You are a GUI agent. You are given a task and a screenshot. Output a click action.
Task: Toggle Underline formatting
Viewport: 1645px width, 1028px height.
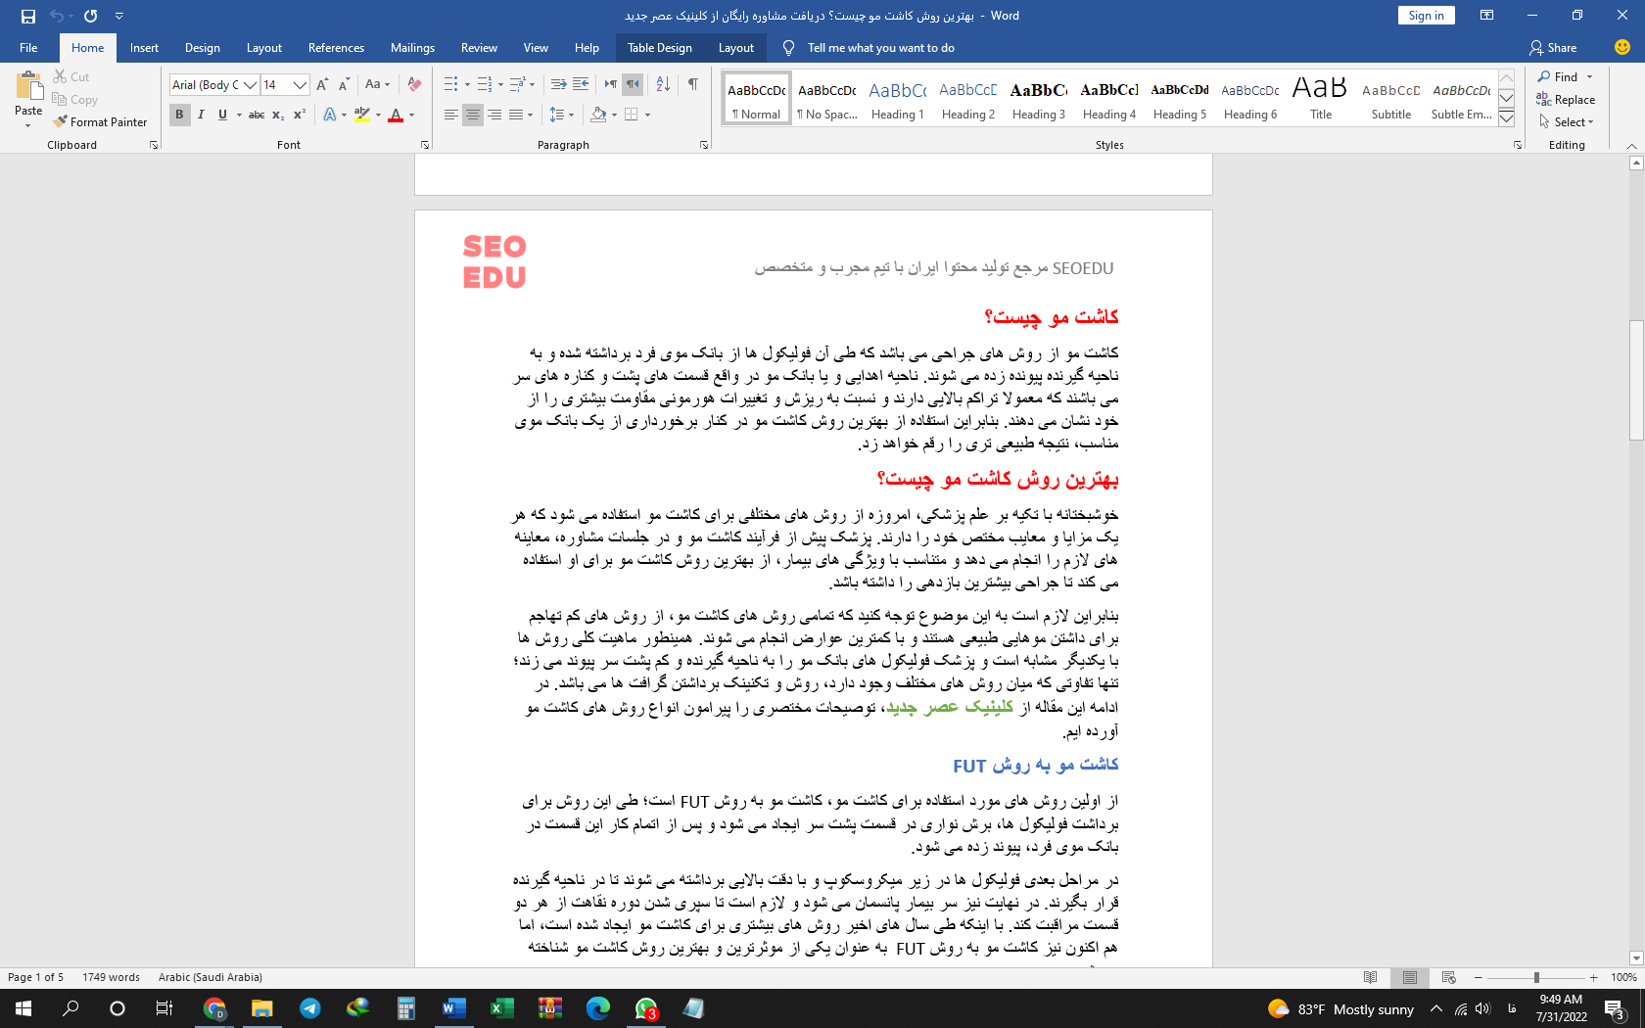[222, 115]
